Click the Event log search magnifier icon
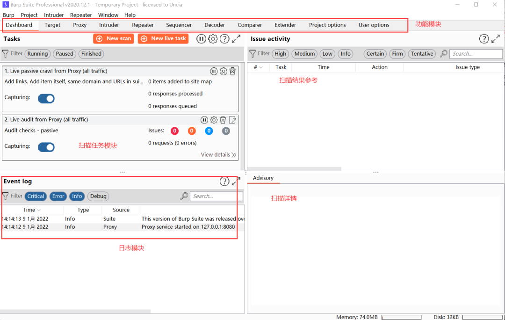 pos(184,196)
